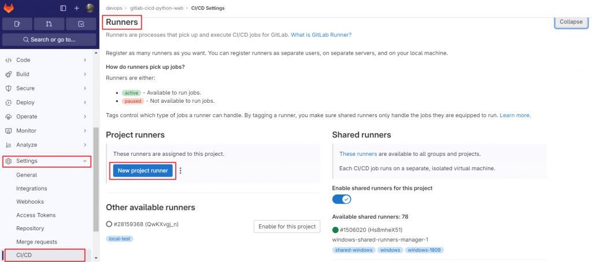Open assigned issues icon button
592x262 pixels.
point(17,24)
